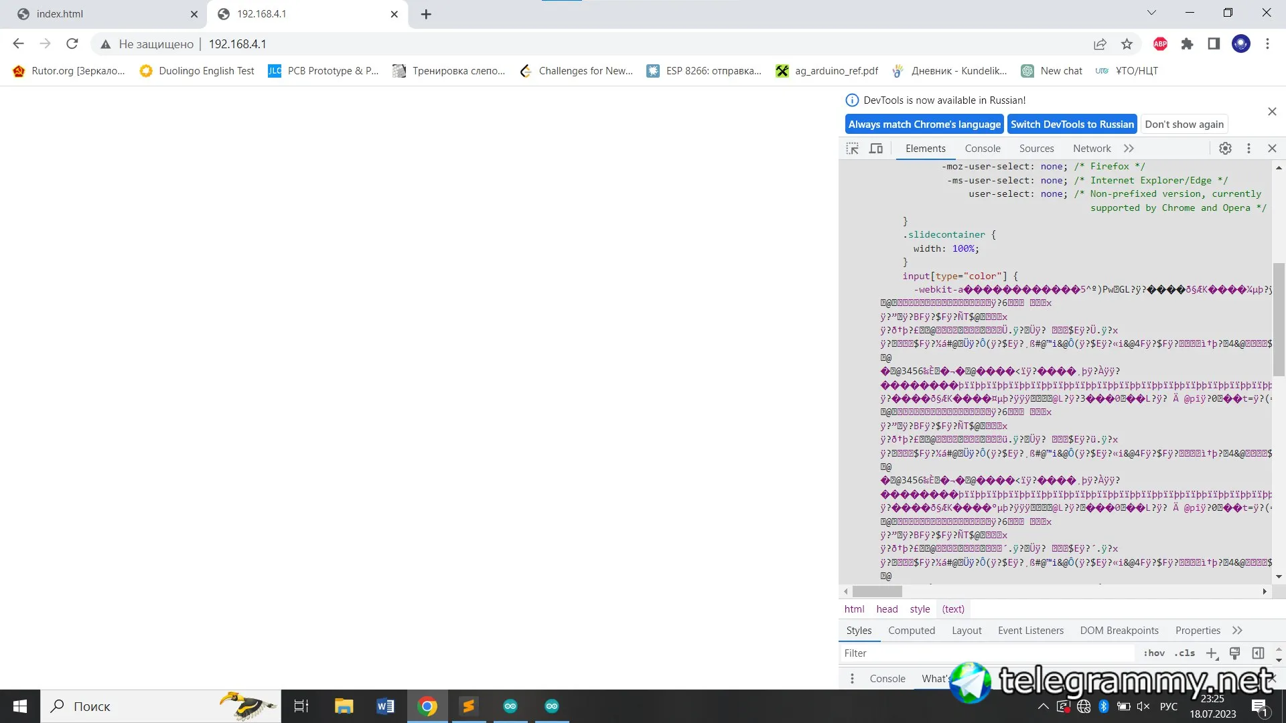The width and height of the screenshot is (1286, 723).
Task: Click the inspect element selector icon
Action: (x=852, y=149)
